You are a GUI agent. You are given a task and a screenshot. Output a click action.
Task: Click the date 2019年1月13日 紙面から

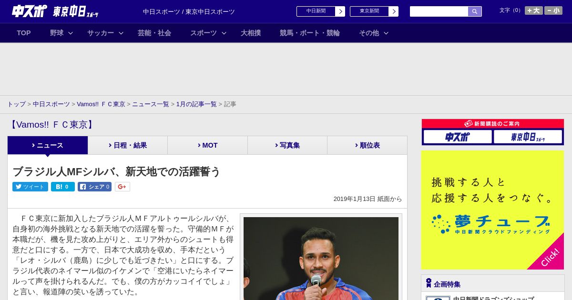(x=368, y=199)
